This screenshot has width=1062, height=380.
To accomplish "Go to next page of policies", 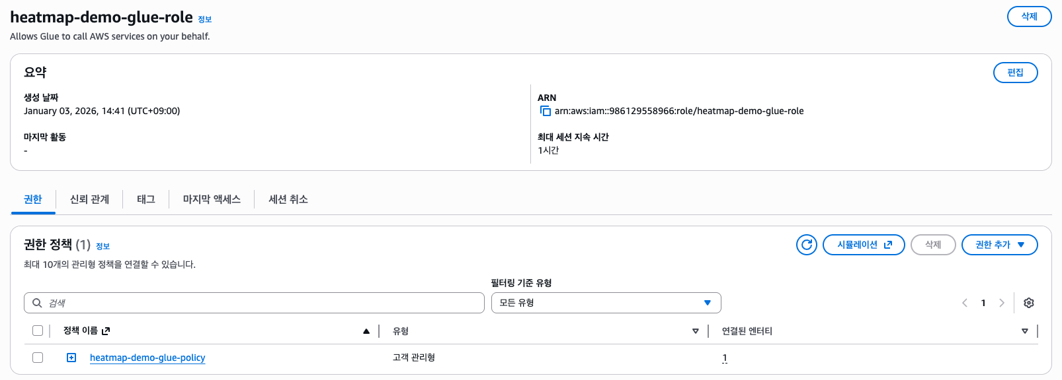I will [x=1002, y=303].
